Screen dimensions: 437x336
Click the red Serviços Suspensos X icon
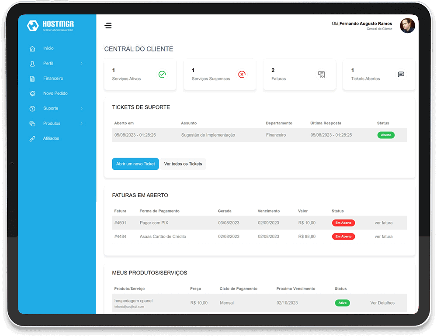tap(242, 75)
